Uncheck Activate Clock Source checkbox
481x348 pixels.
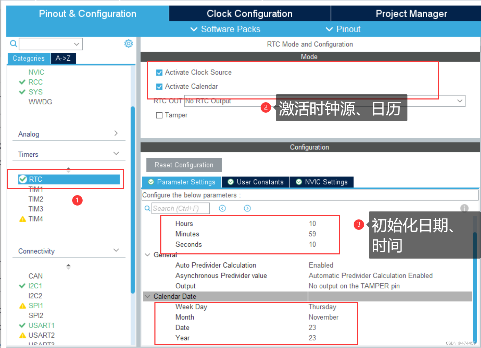pyautogui.click(x=159, y=72)
